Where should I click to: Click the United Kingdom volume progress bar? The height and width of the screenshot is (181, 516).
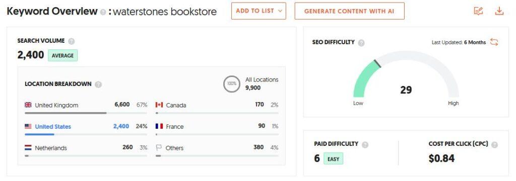(86, 113)
